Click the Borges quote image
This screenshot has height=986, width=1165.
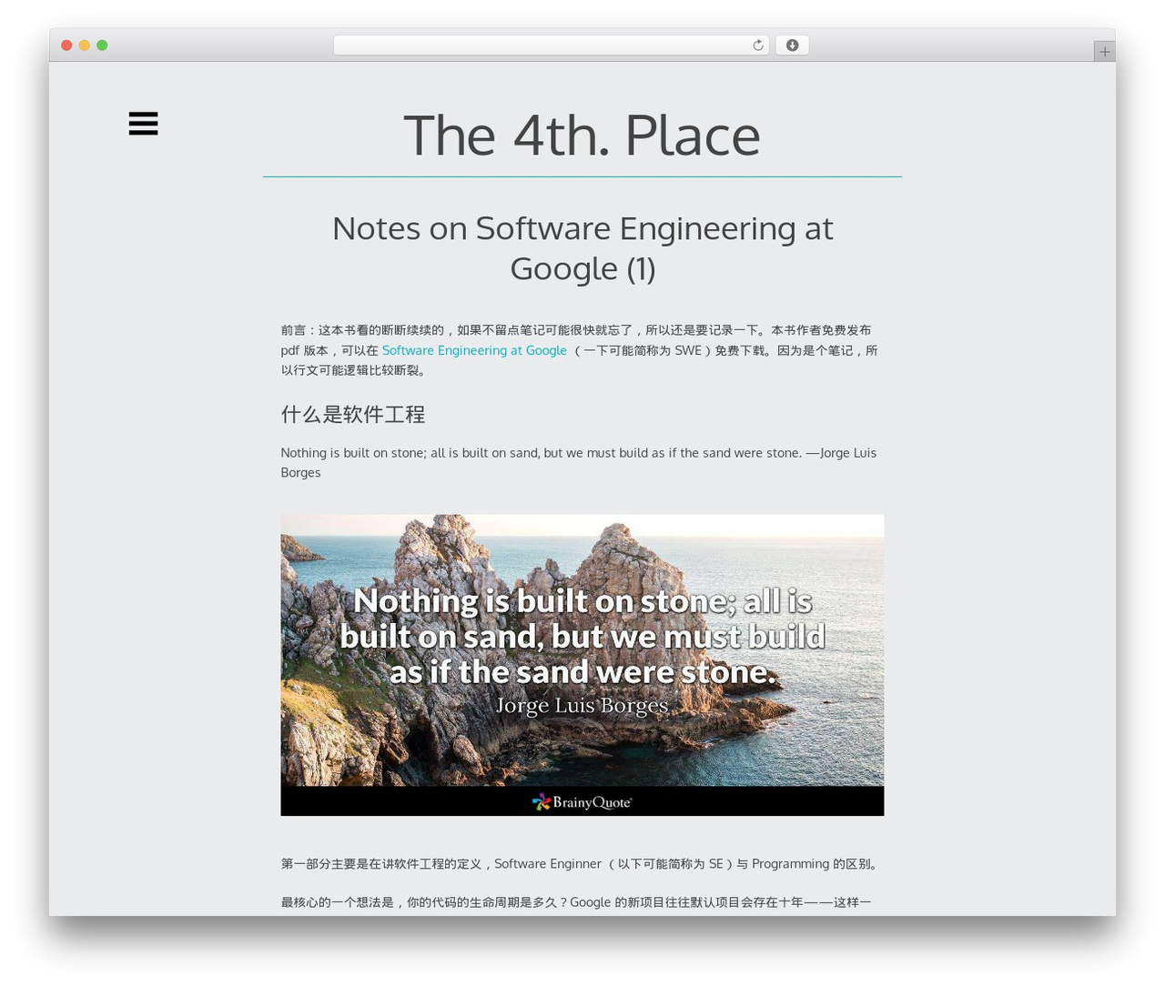[582, 665]
